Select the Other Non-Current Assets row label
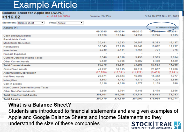 (19, 91)
